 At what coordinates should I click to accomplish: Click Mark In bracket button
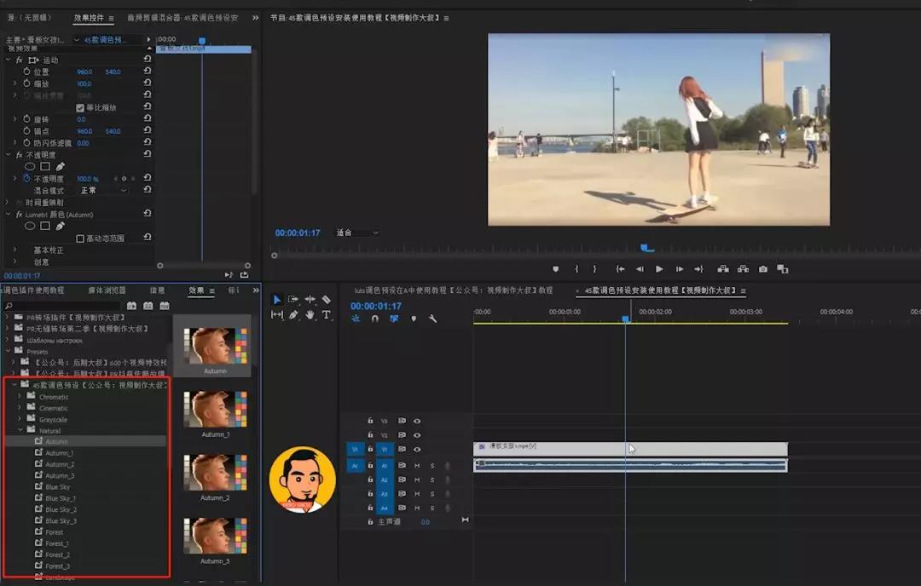576,269
